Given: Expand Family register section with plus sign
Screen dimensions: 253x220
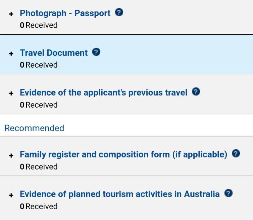Looking at the screenshot, I should [11, 155].
